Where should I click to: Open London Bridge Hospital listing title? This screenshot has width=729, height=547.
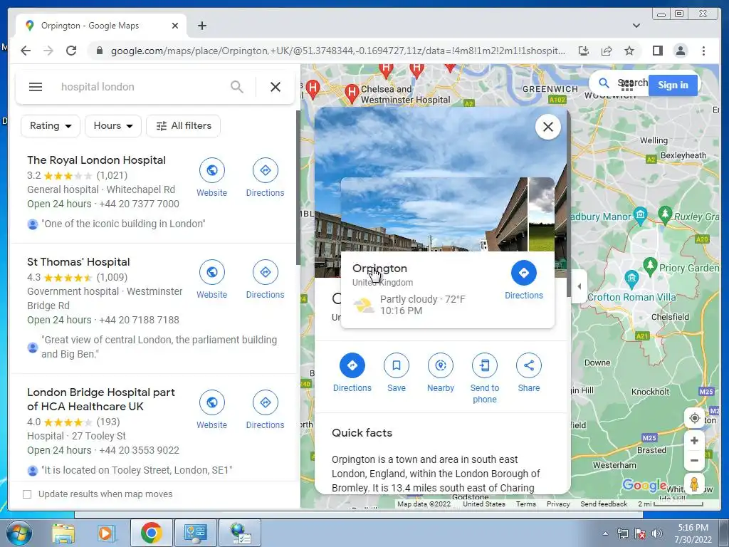point(101,399)
